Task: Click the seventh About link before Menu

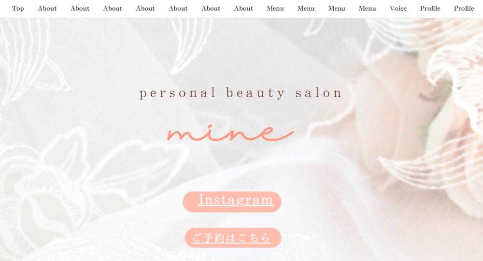Action: tap(243, 8)
